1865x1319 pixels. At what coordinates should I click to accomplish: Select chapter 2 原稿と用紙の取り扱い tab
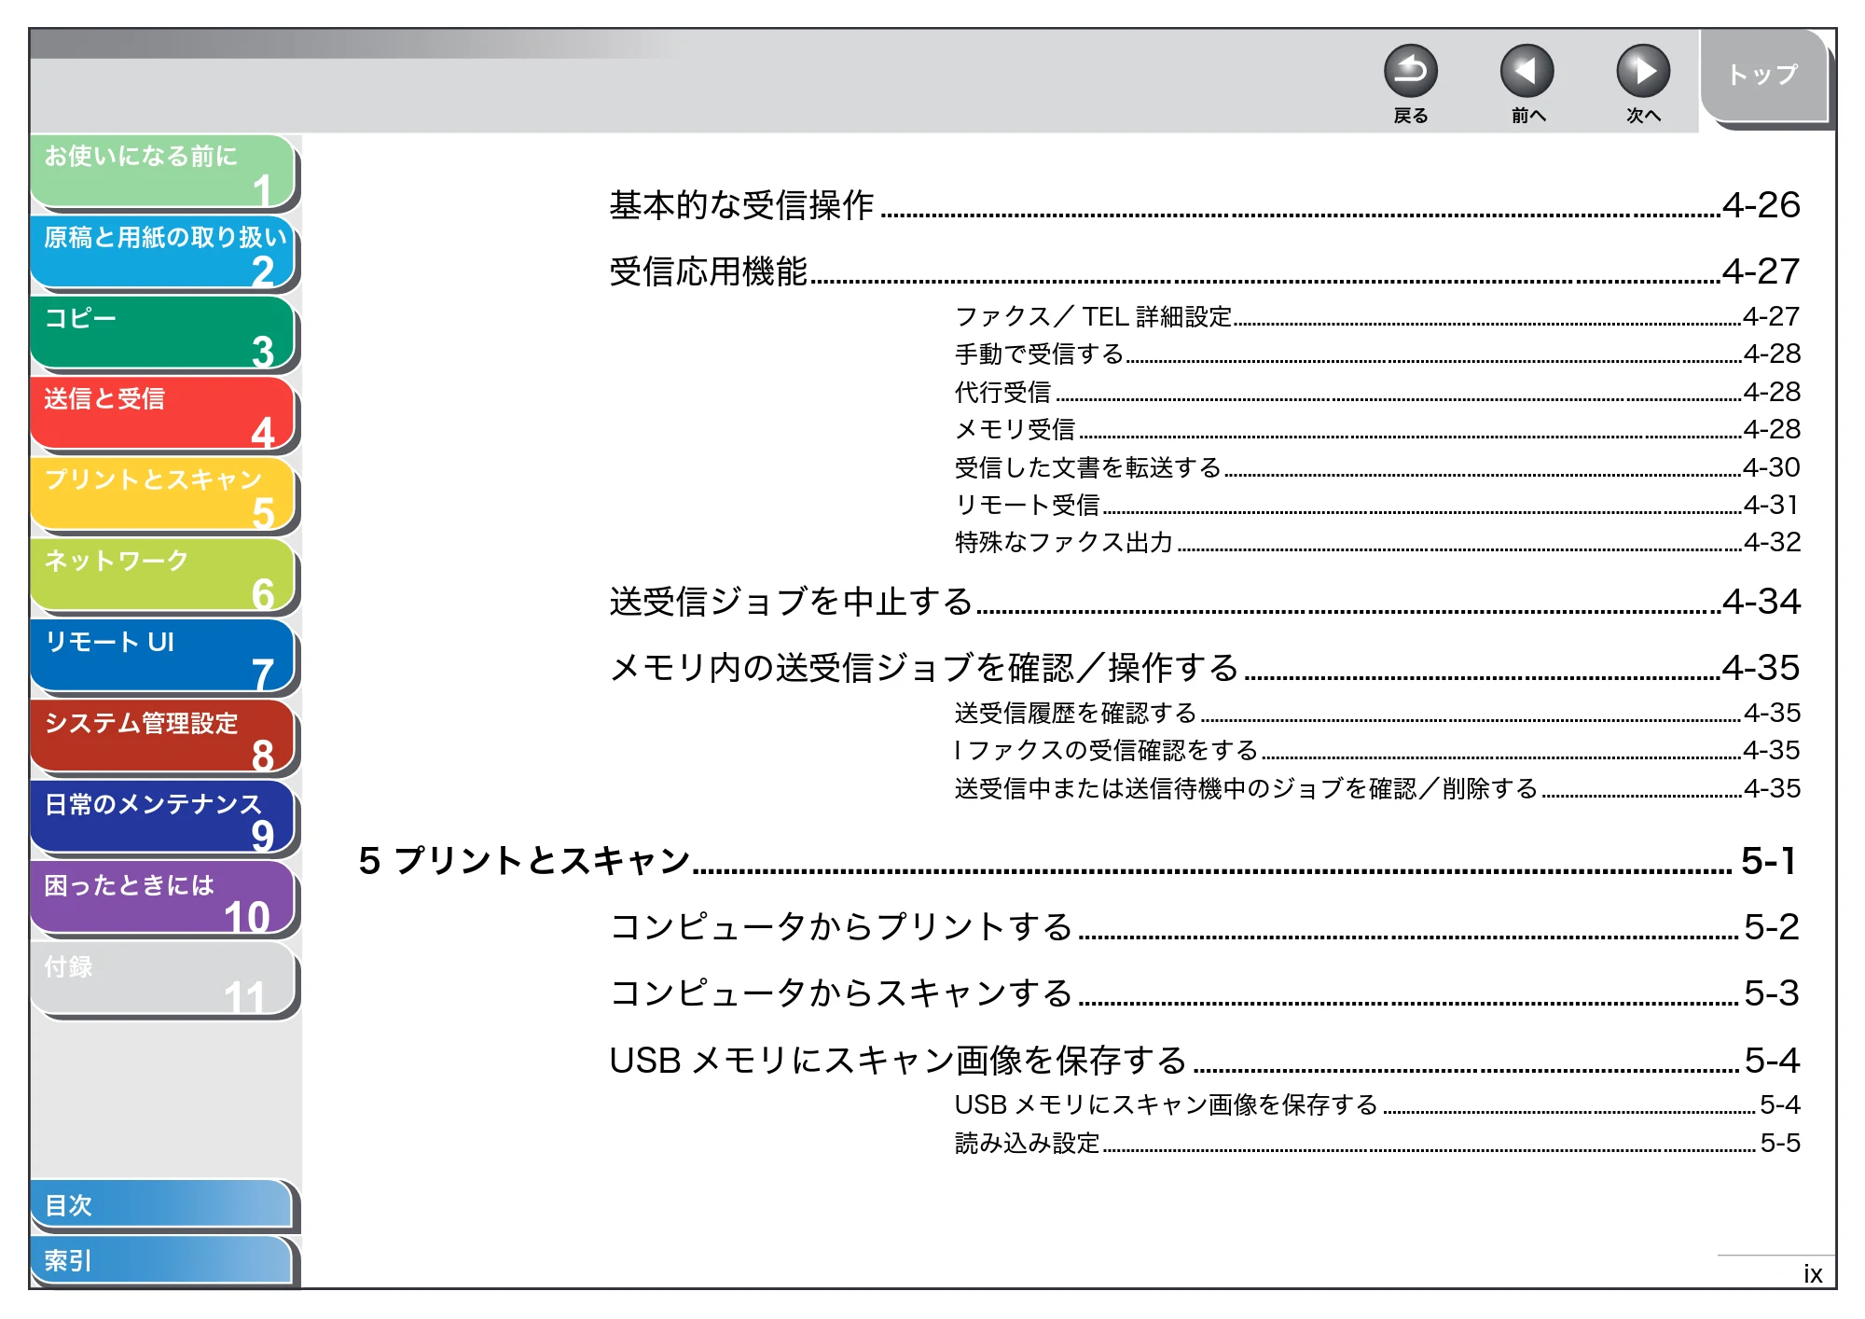(163, 252)
